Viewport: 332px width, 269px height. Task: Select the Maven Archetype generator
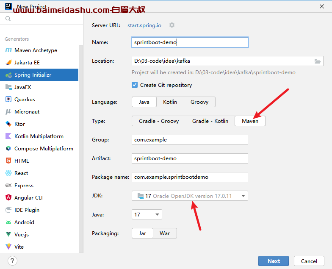click(39, 50)
